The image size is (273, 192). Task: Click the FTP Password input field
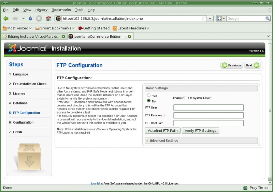pos(209,115)
